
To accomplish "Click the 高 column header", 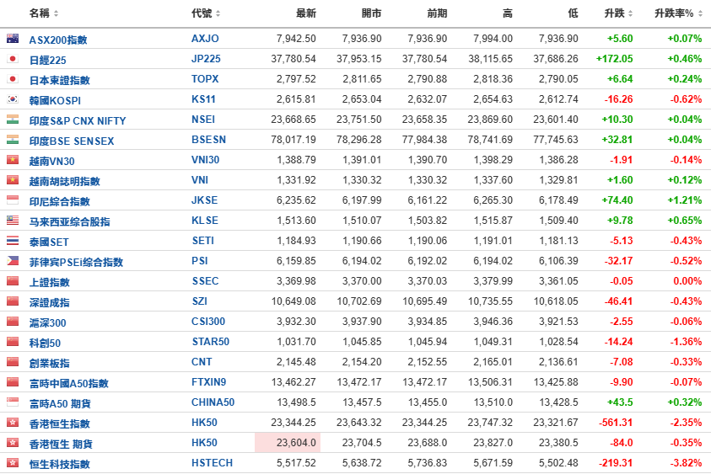I will (x=508, y=13).
